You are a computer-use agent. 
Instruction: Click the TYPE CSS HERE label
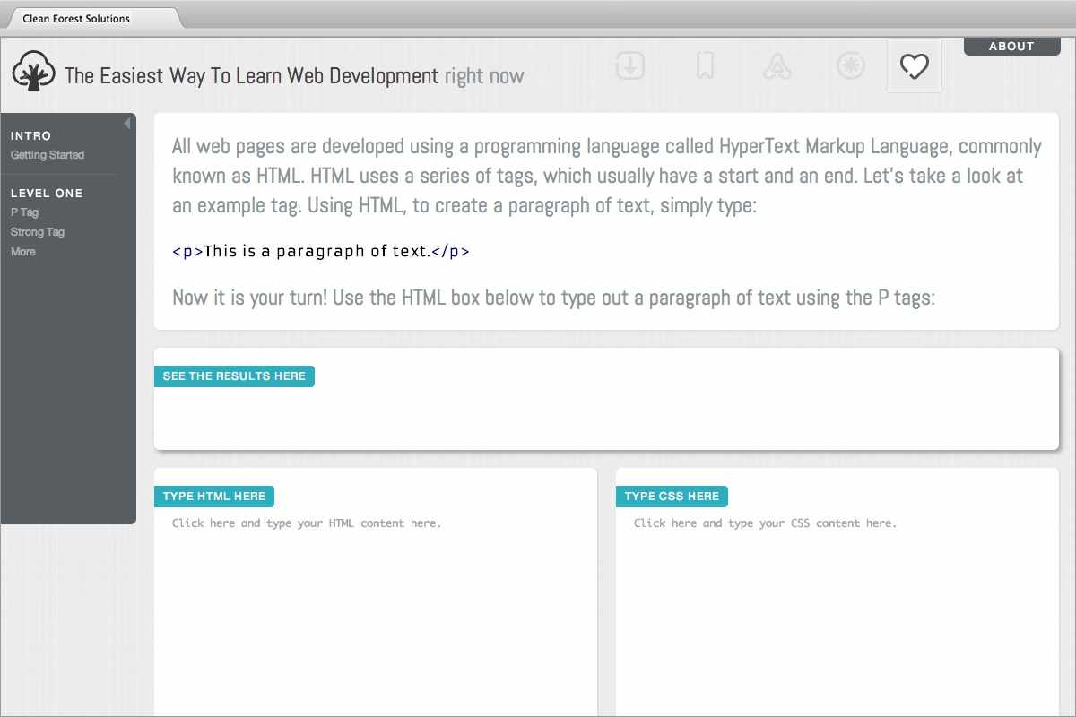pyautogui.click(x=672, y=497)
